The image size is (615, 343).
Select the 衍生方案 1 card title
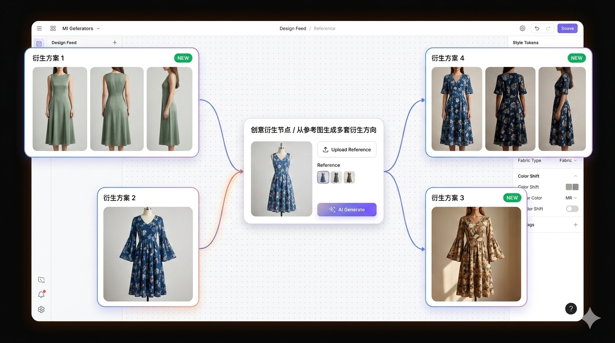pyautogui.click(x=48, y=58)
